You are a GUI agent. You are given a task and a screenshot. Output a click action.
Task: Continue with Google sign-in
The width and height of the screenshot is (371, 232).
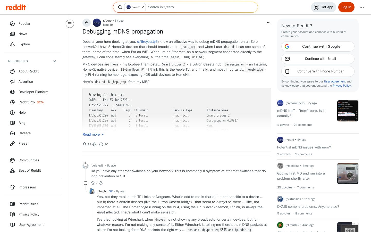[318, 46]
